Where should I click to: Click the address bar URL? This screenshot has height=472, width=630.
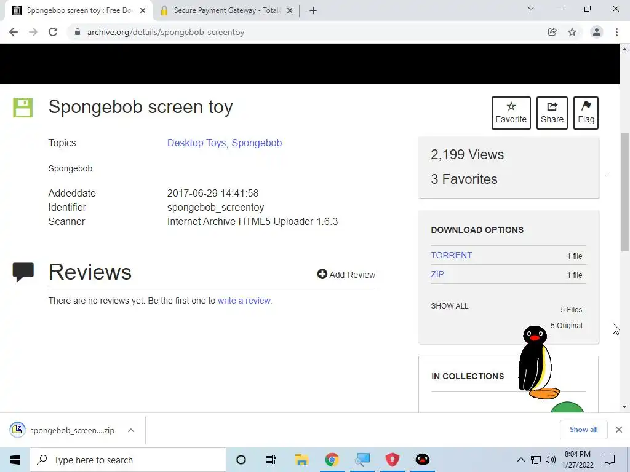tap(165, 32)
